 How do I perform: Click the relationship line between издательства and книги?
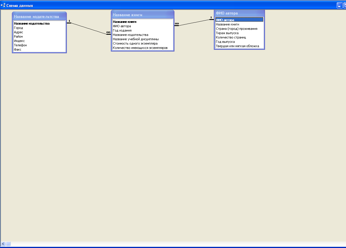tap(89, 28)
